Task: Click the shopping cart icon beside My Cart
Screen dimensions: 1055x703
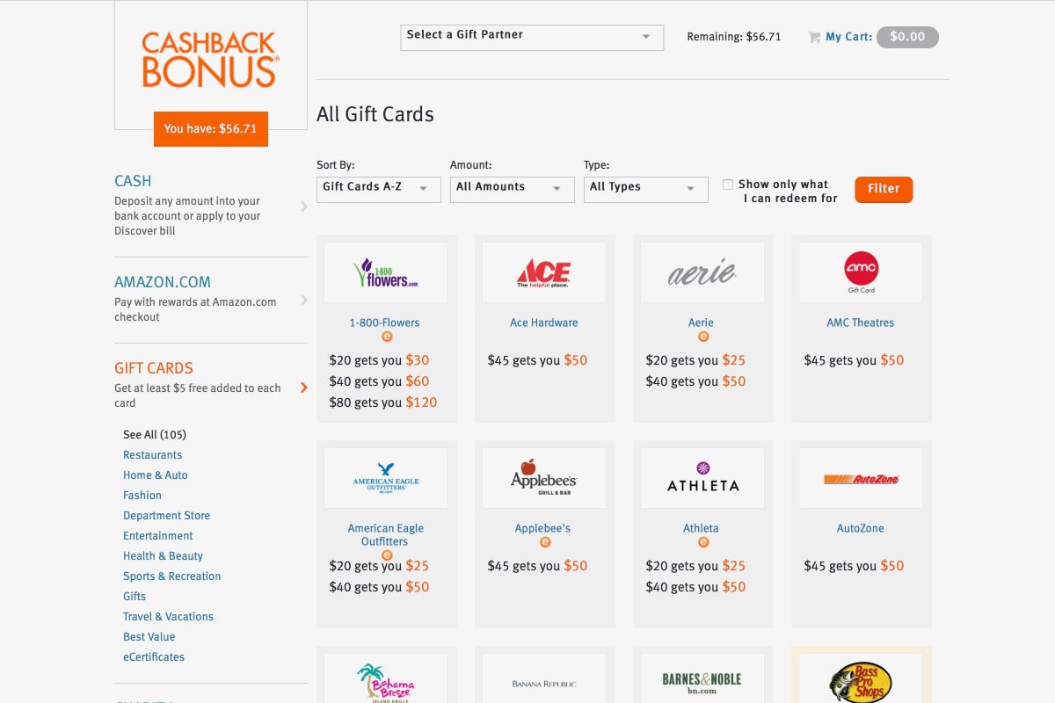Action: [813, 37]
